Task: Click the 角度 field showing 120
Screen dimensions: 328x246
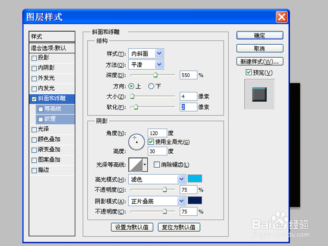Action: [x=157, y=133]
